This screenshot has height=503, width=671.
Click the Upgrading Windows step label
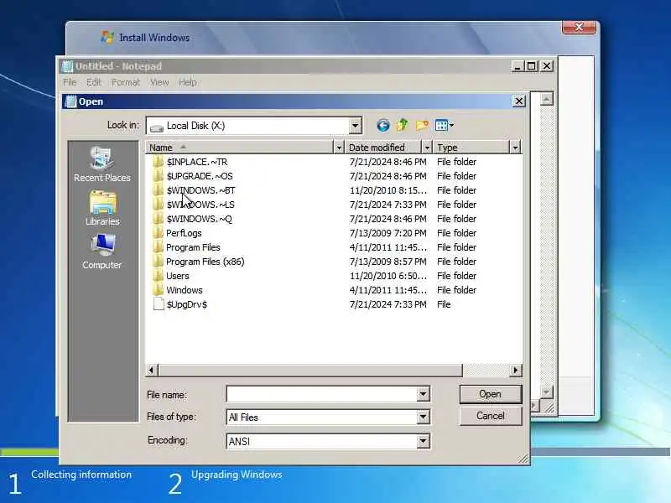coord(237,474)
